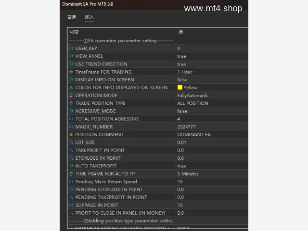Click the color icon beside COLOR FOR INFO DISPLAYED

tap(71, 88)
